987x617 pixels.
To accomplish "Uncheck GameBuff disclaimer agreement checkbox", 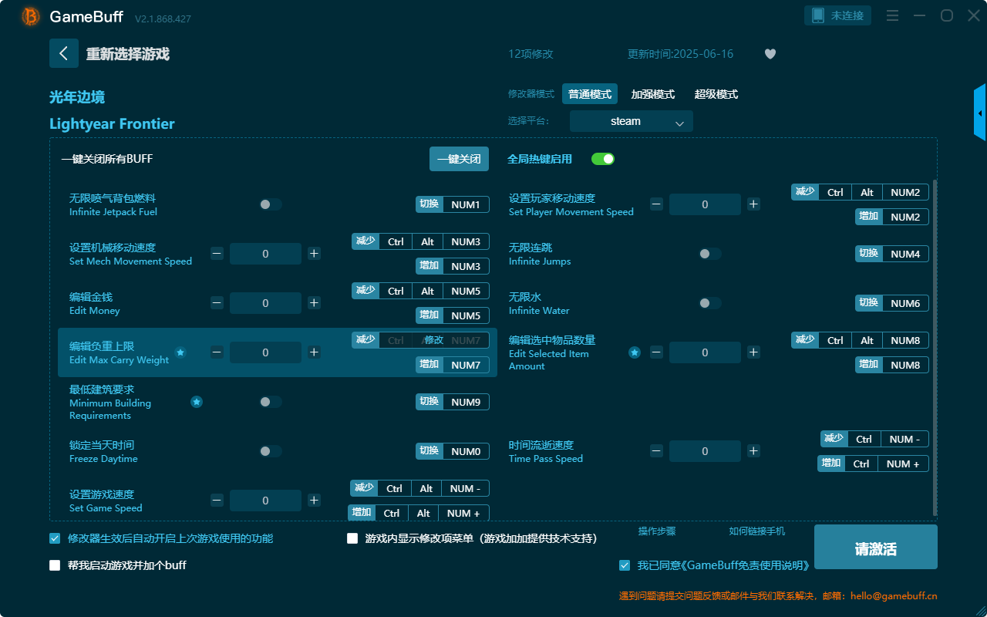I will tap(625, 565).
